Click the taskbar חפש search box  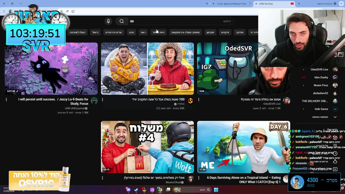pos(192,190)
